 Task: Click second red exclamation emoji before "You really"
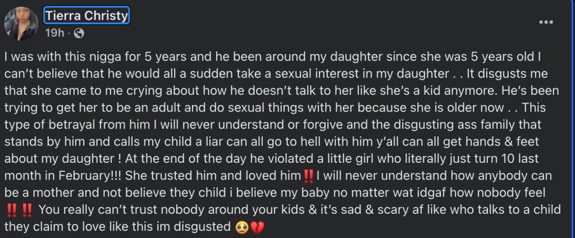pos(27,210)
